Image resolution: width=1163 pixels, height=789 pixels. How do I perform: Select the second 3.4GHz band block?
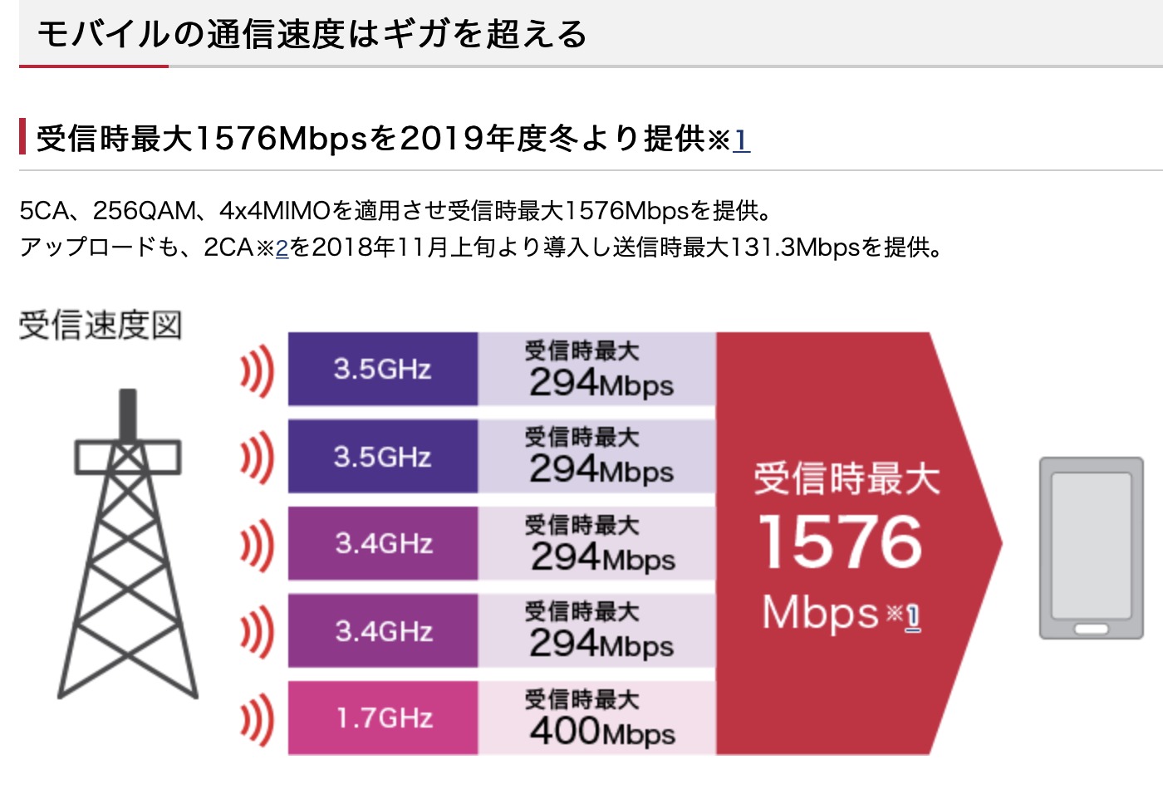point(383,631)
